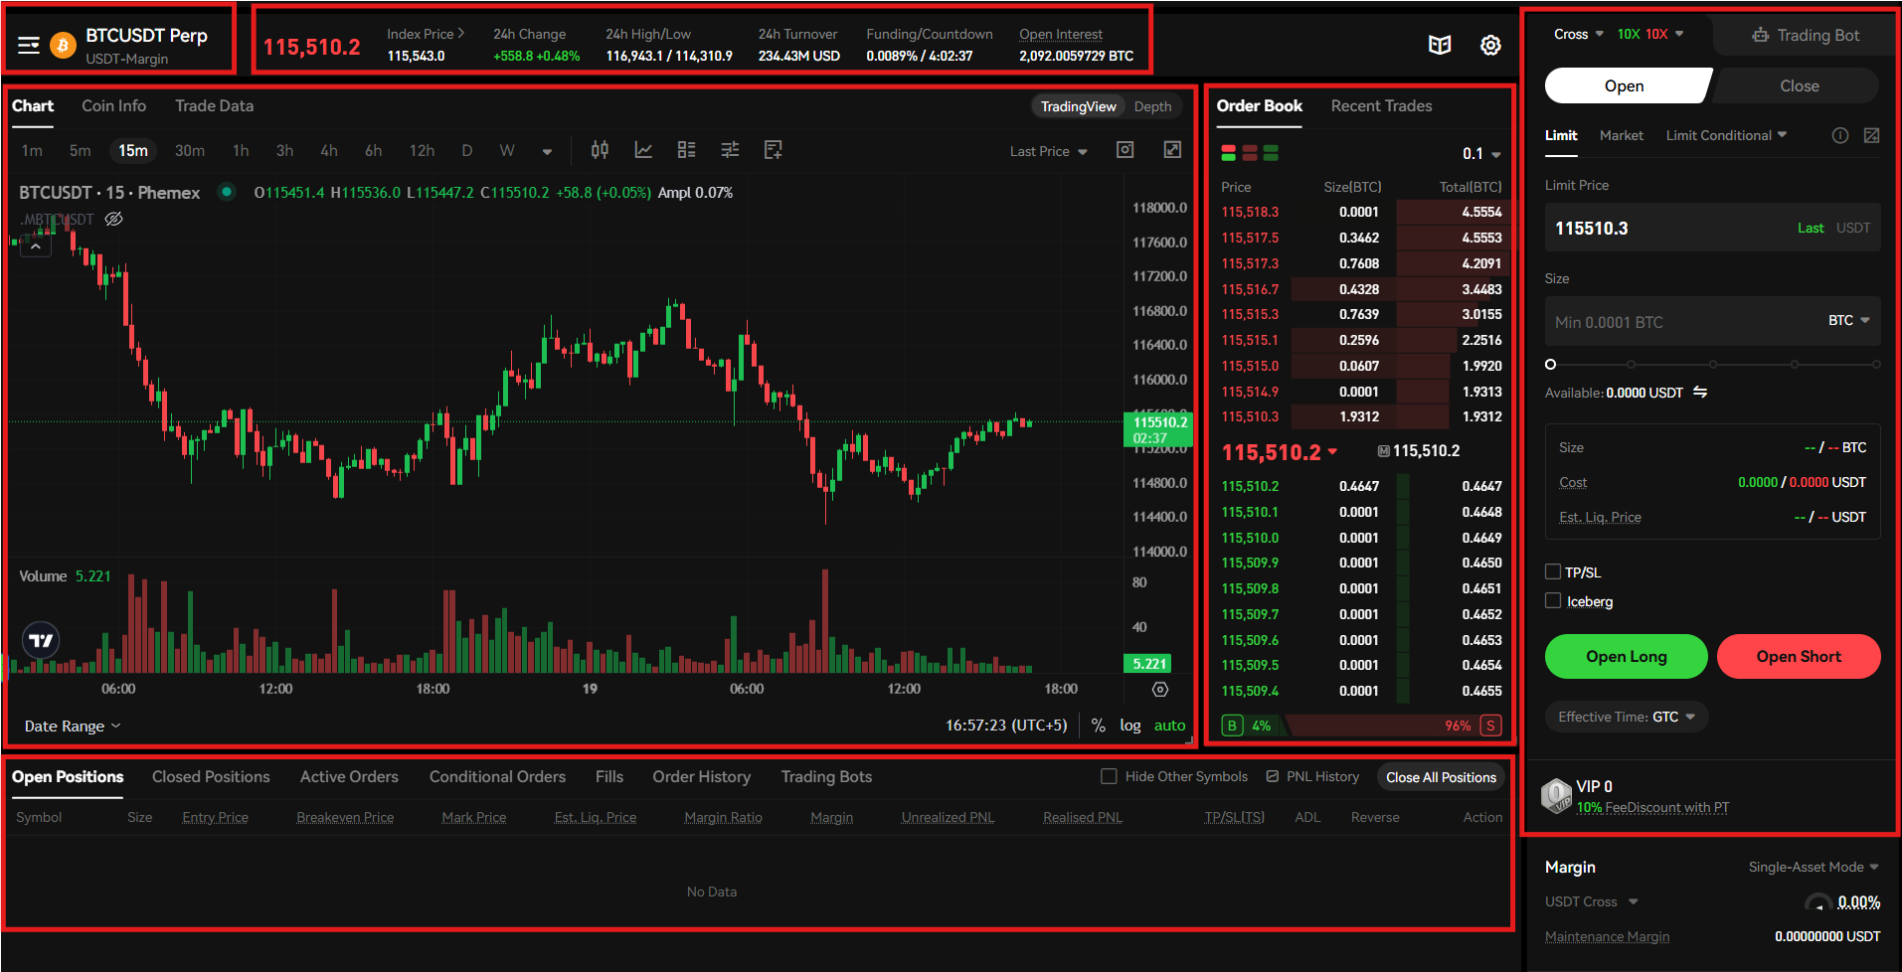Image resolution: width=1902 pixels, height=972 pixels.
Task: Click the Open Long button
Action: coord(1625,656)
